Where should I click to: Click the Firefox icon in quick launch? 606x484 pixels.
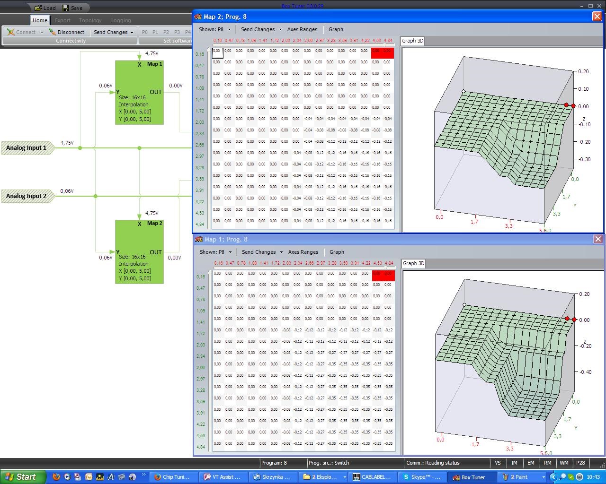pos(56,477)
